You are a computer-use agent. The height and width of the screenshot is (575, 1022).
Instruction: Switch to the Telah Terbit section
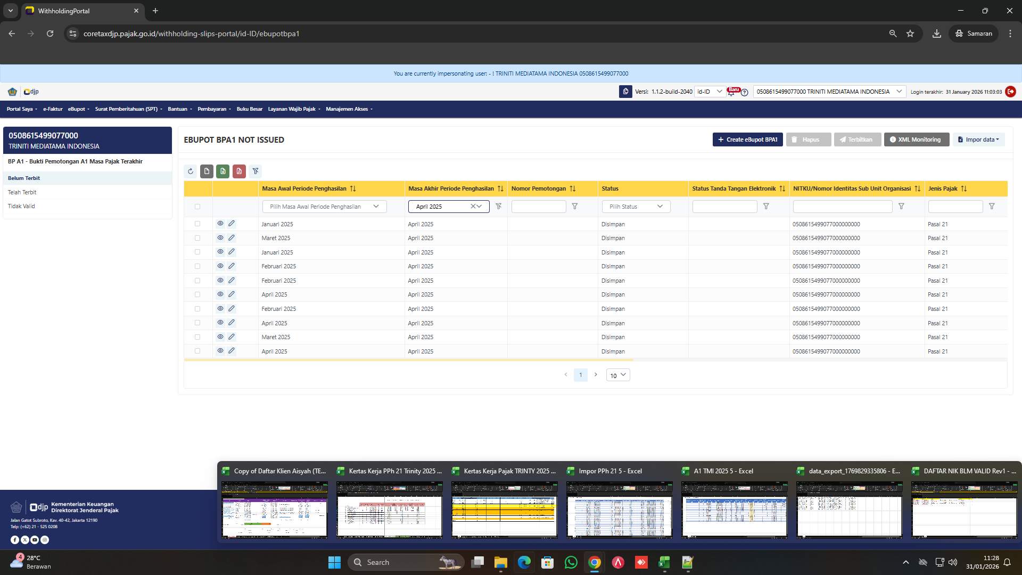(x=22, y=192)
